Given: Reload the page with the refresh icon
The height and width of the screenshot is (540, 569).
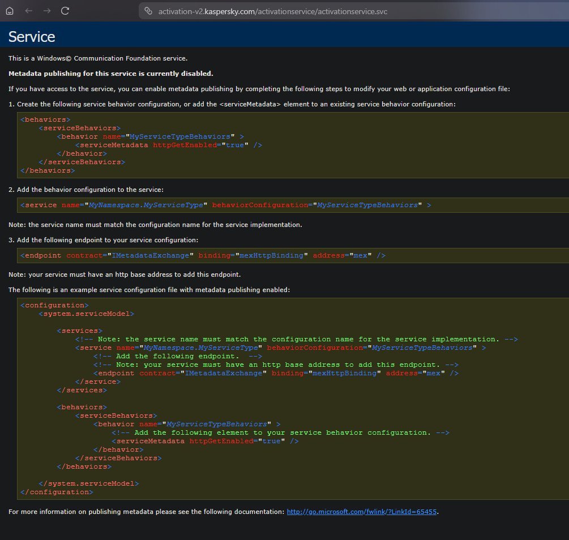Looking at the screenshot, I should tap(65, 11).
